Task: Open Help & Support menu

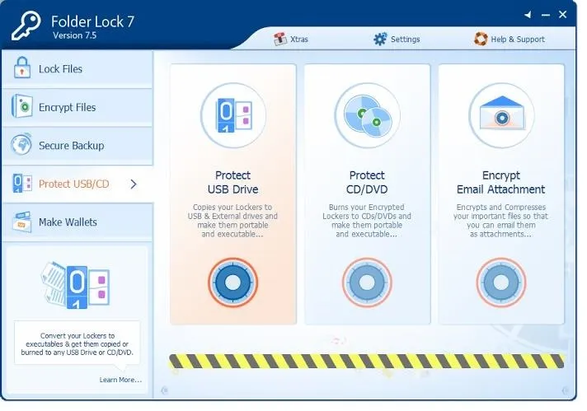Action: click(x=510, y=39)
